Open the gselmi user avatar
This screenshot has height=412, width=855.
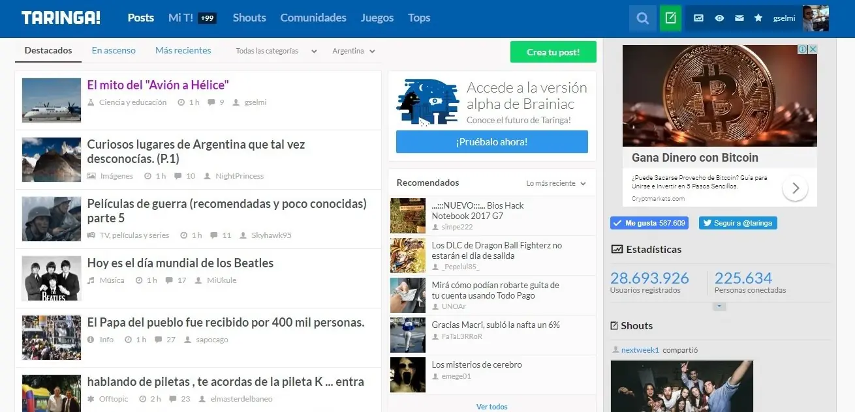coord(815,18)
